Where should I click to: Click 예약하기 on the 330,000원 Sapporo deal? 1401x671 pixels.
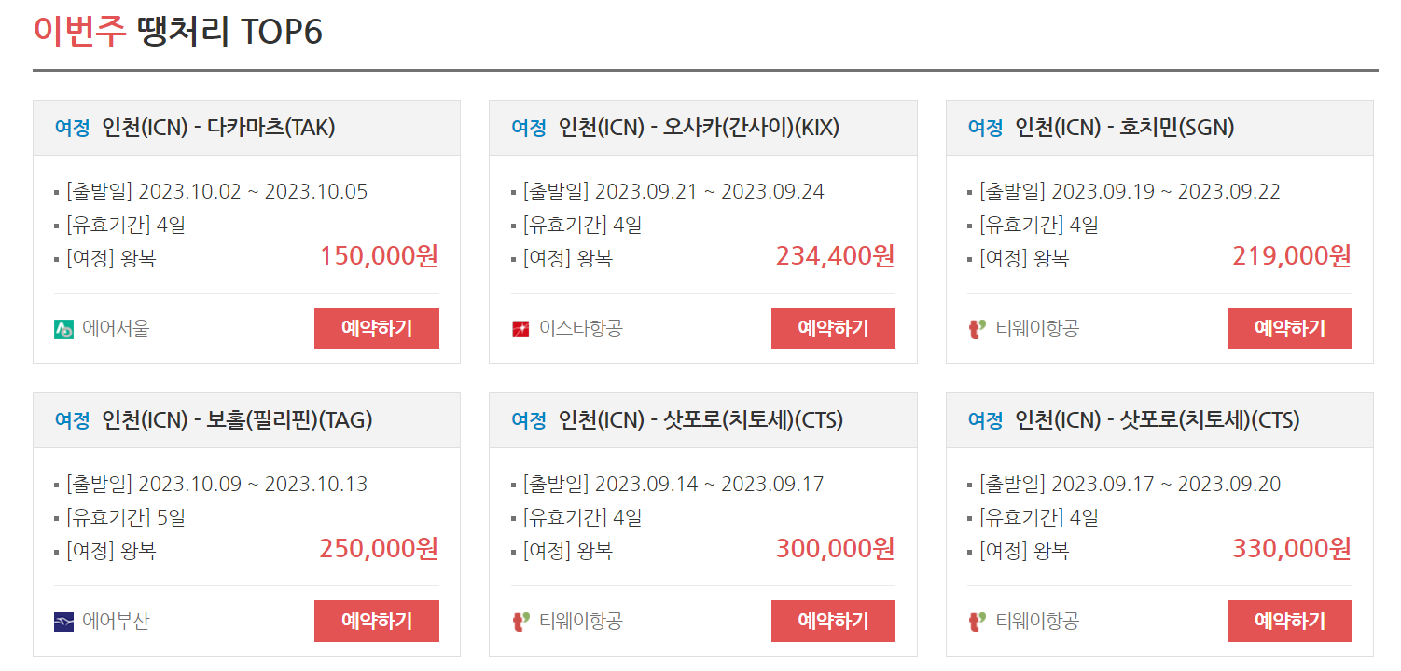(x=1290, y=621)
